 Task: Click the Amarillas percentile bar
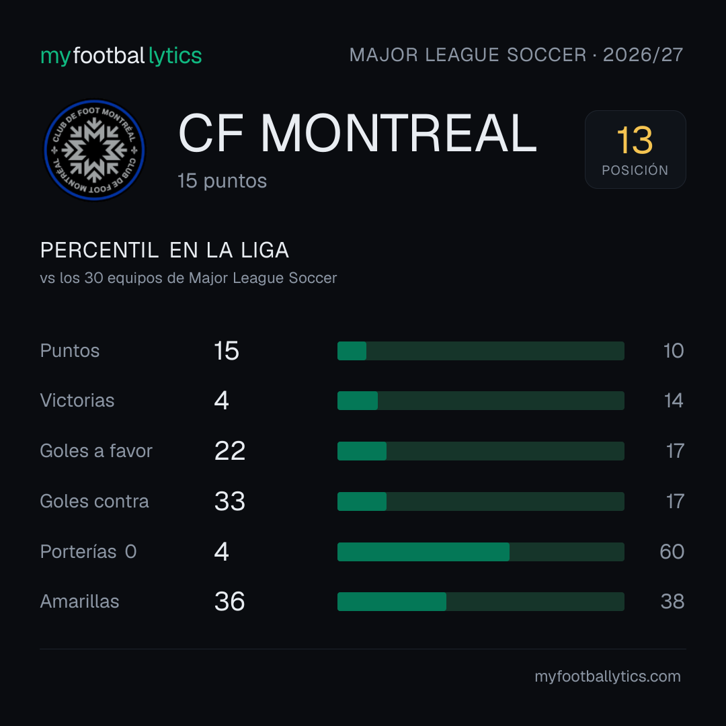click(481, 602)
